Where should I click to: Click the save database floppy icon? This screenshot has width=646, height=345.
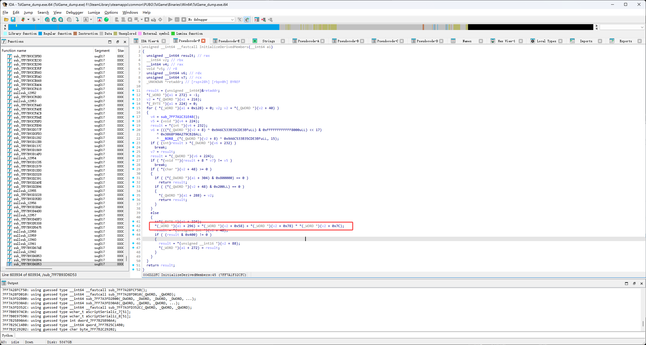click(x=13, y=20)
